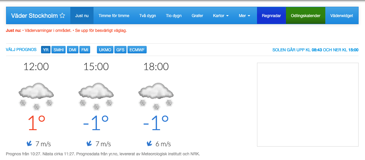Expand the Kartor dropdown menu
The width and height of the screenshot is (365, 160).
click(221, 16)
